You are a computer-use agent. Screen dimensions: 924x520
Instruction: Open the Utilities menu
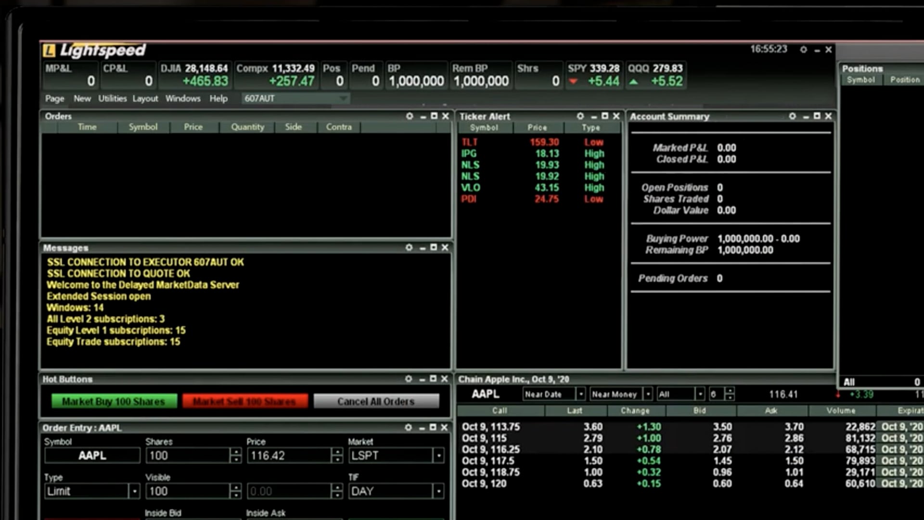click(x=112, y=98)
